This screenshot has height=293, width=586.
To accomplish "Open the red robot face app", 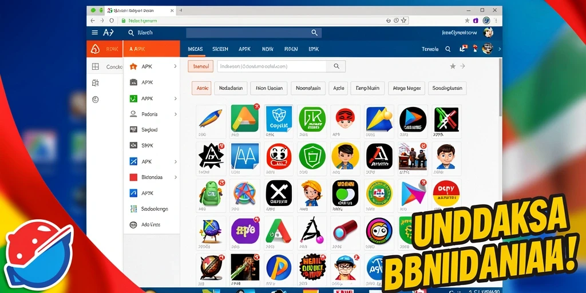I will point(279,156).
